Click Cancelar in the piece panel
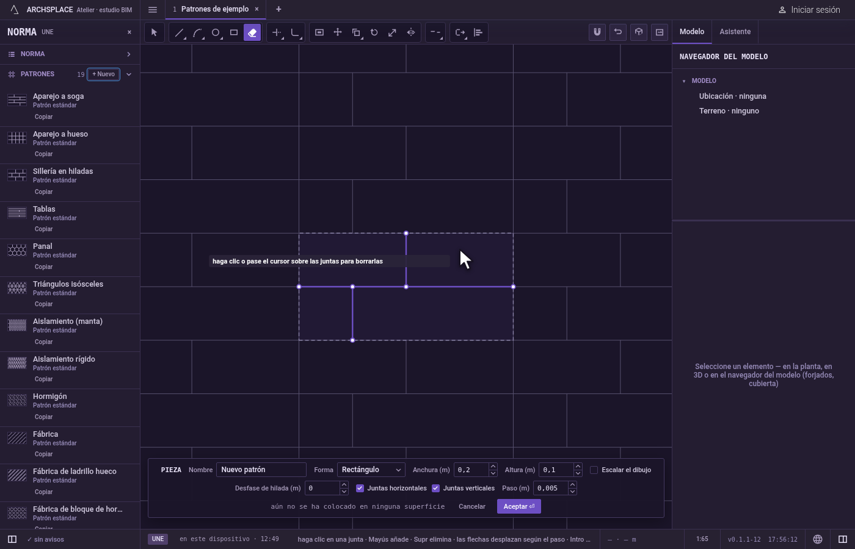 [472, 506]
